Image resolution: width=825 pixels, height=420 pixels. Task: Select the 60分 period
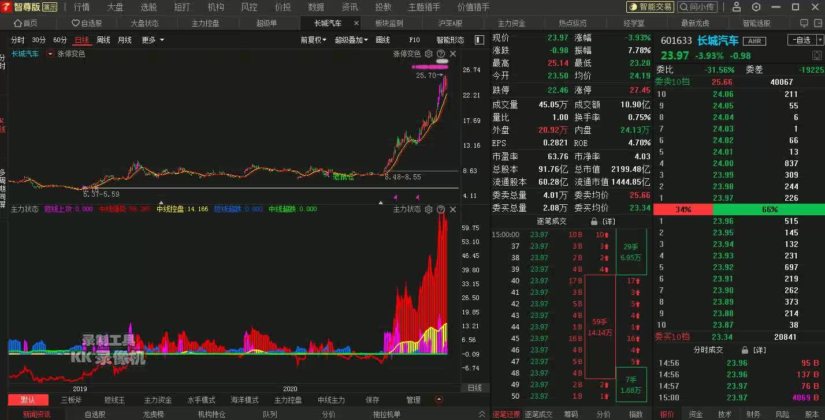[x=60, y=40]
